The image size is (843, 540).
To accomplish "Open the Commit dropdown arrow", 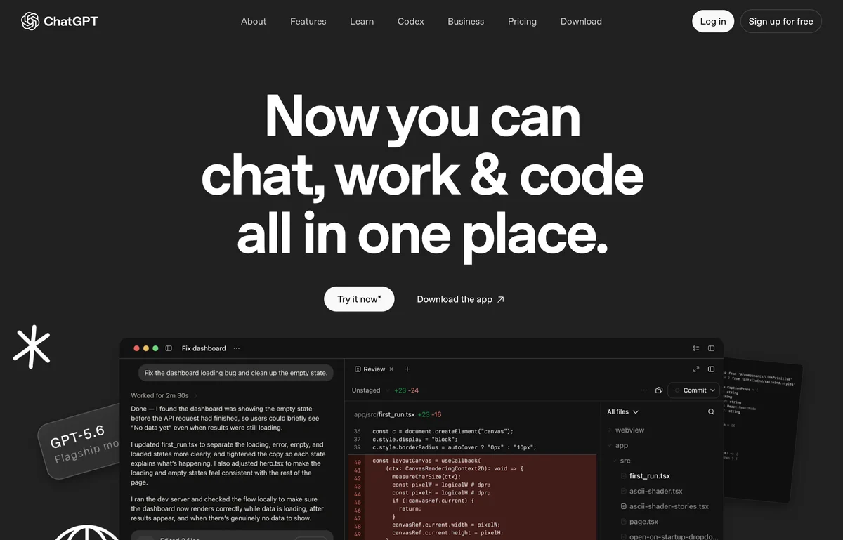I will point(713,390).
